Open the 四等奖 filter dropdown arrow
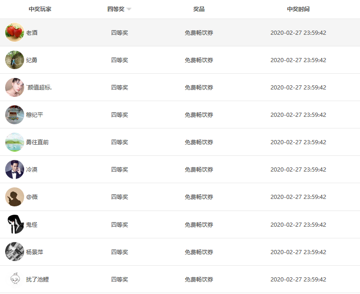This screenshot has height=294, width=360. (x=129, y=9)
